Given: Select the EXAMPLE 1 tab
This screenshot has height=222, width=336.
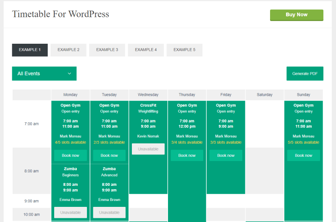Looking at the screenshot, I should click(x=30, y=50).
